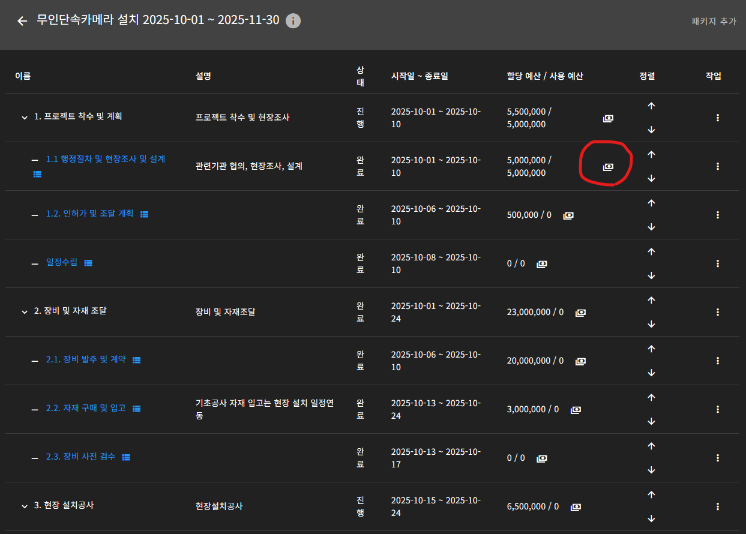Open the 일정수립 link
The image size is (746, 534).
(x=62, y=262)
